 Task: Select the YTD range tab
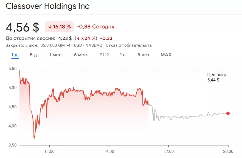point(104,55)
